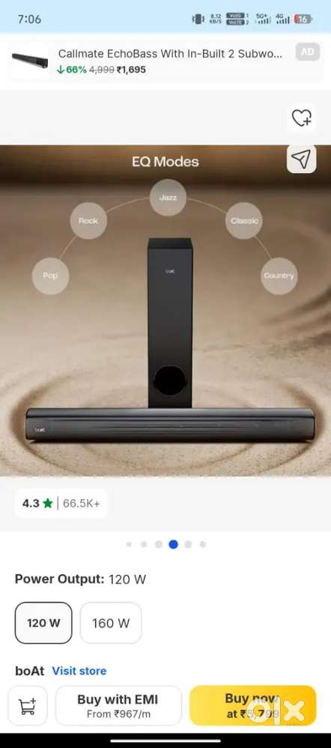Screen dimensions: 331x748
Task: Tap the wishlist heart icon
Action: [302, 118]
